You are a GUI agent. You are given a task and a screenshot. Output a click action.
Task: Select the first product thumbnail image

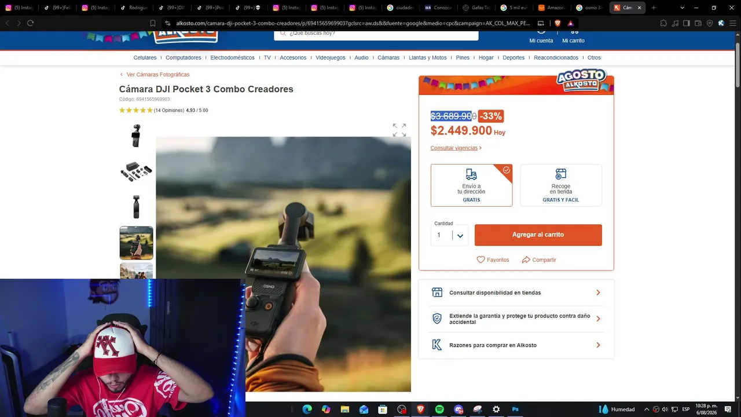pos(136,136)
